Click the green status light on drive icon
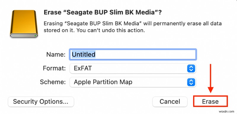This screenshot has height=114, width=237. (x=35, y=36)
